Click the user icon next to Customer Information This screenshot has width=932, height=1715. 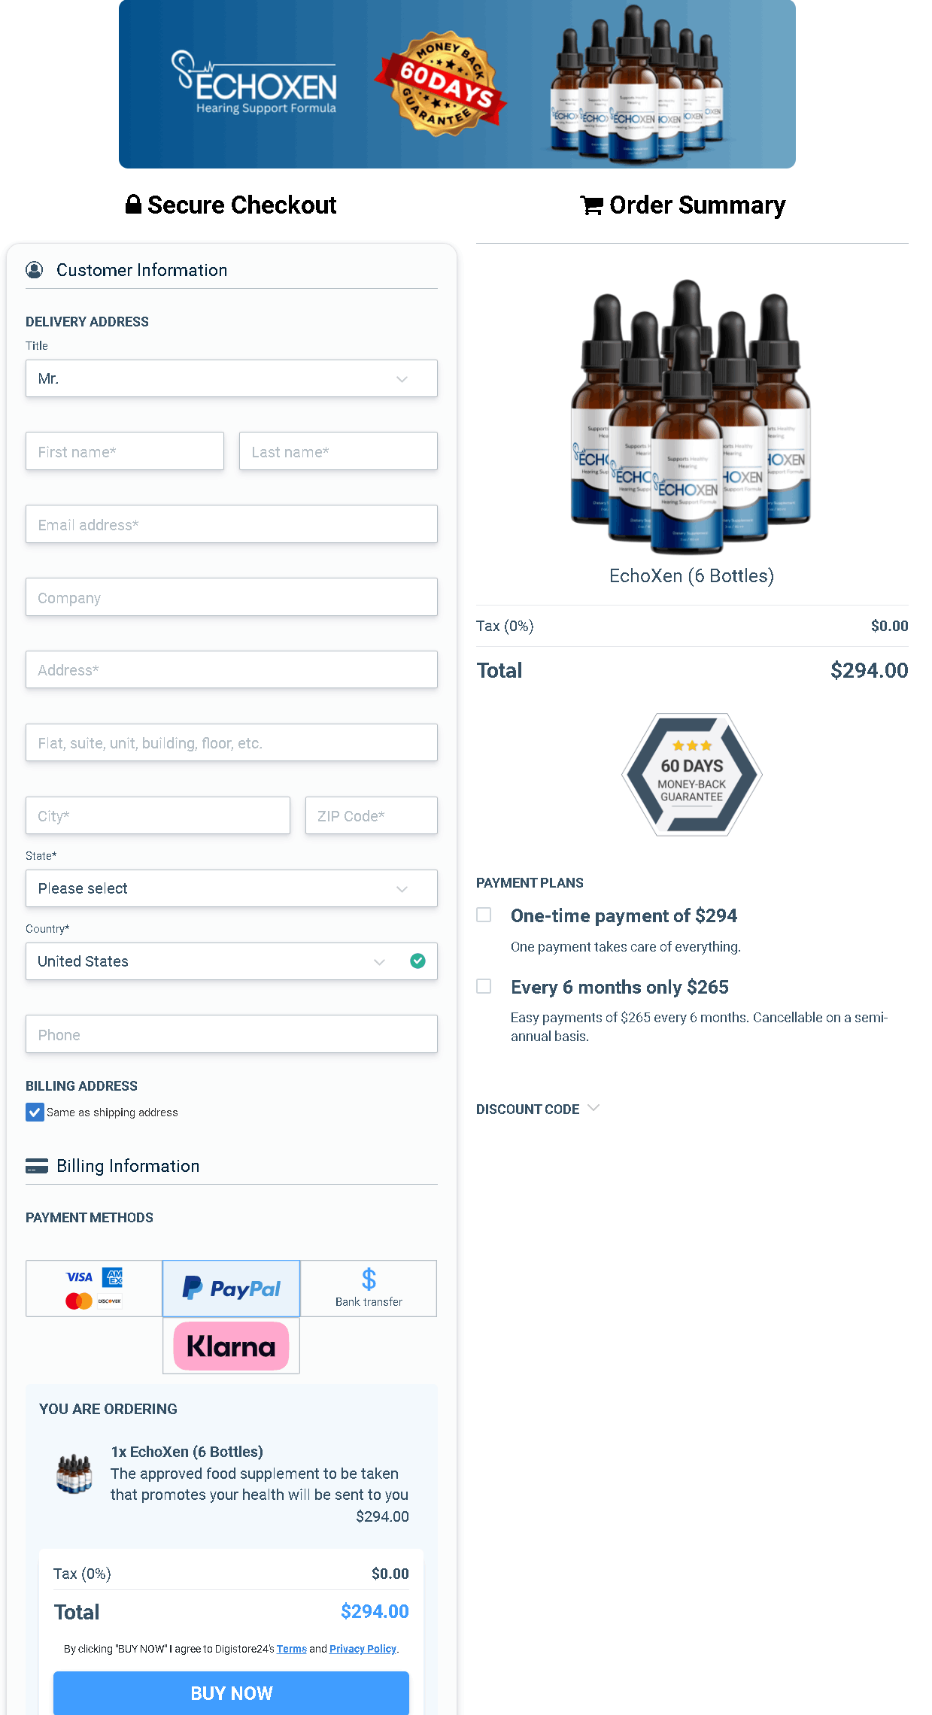coord(35,269)
